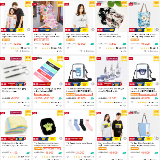The width and height of the screenshot is (160, 160).
Task: Play video on tie-dye daisy tote bag
Action: (x=157, y=29)
